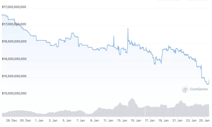
Task: Click the tallest volume bar peak
Action: [132, 99]
